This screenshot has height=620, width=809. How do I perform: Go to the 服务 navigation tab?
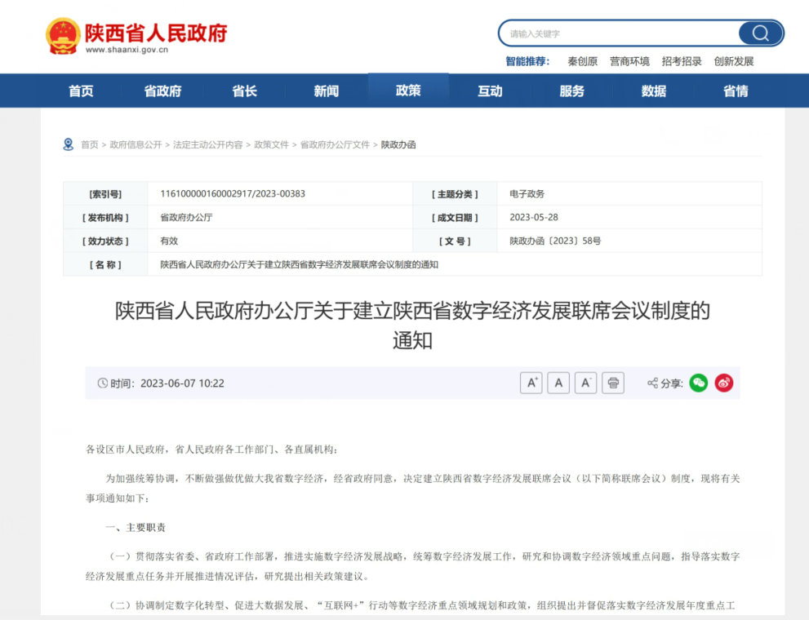pos(571,91)
